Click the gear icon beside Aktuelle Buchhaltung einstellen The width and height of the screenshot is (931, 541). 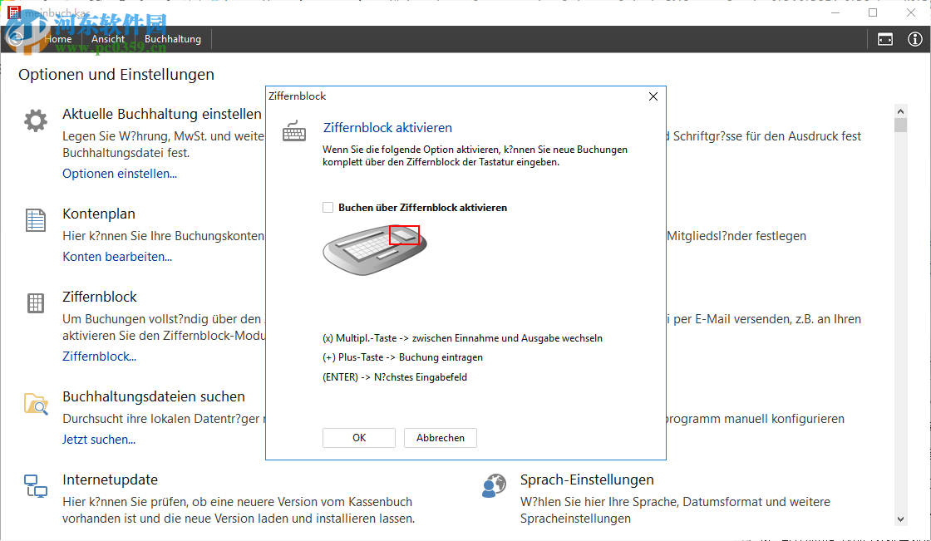[x=36, y=121]
